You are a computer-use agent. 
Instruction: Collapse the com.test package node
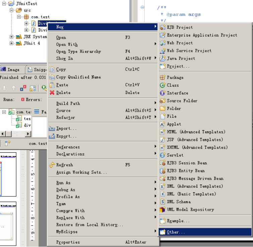(x=19, y=17)
